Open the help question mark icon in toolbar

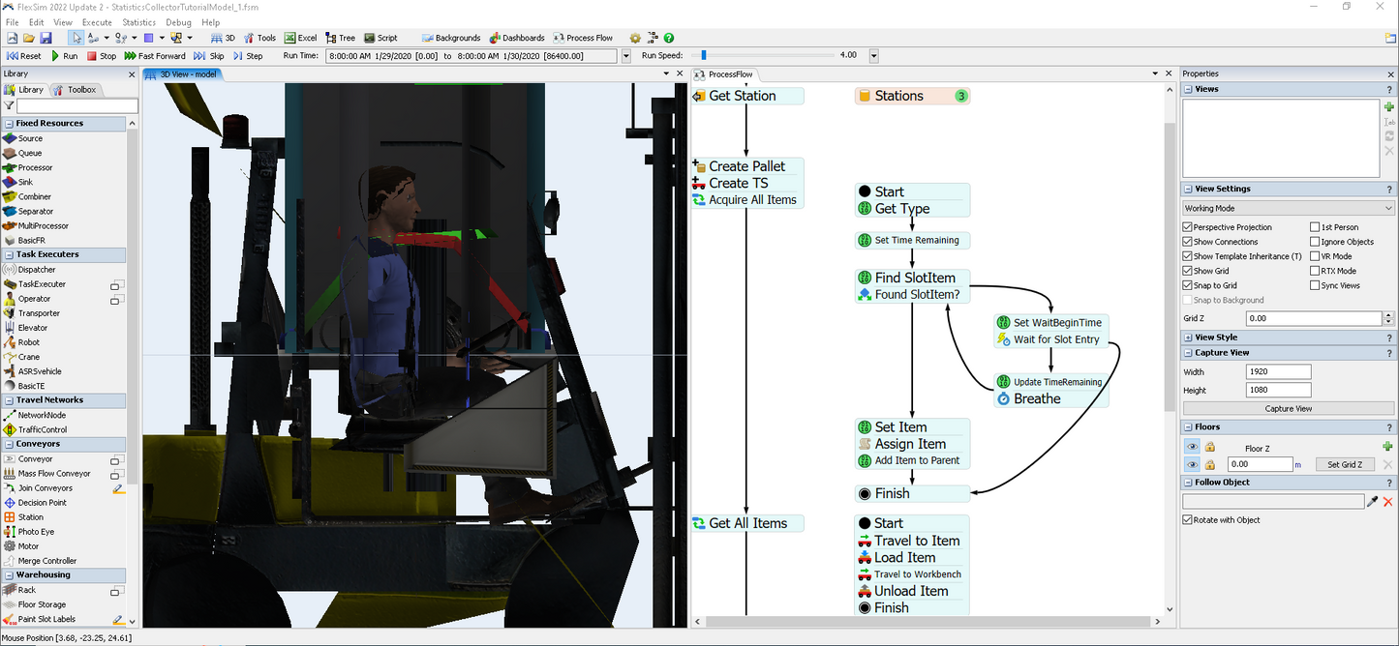(x=669, y=38)
